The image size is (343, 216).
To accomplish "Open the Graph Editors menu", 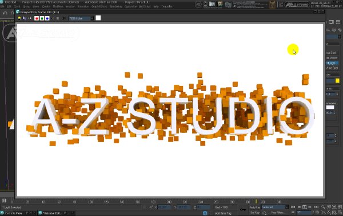I will click(x=99, y=6).
